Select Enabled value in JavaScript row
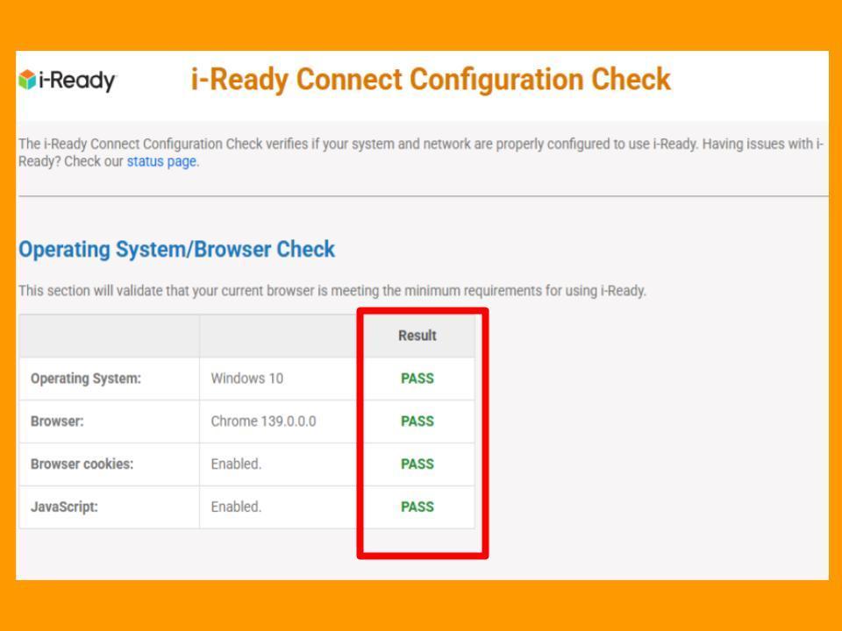This screenshot has height=631, width=842. 236,507
